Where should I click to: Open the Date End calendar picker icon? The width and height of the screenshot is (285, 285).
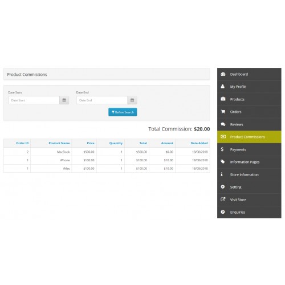coord(132,100)
